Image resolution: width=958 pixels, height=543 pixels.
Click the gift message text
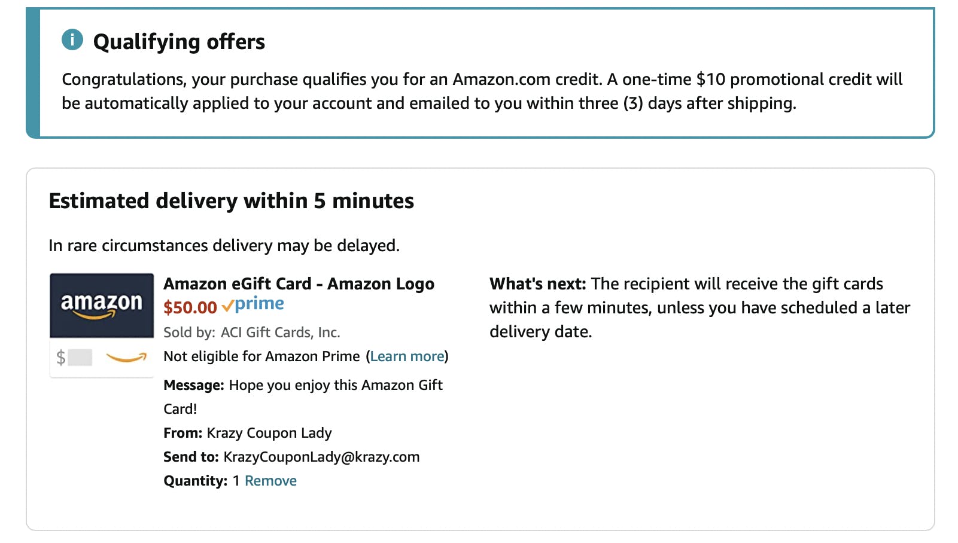click(335, 385)
